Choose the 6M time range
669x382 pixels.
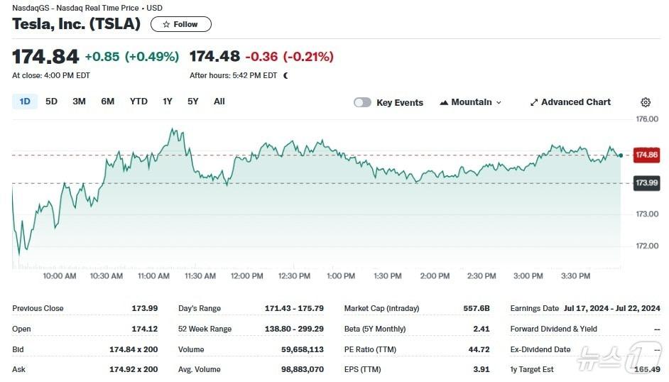click(x=107, y=102)
